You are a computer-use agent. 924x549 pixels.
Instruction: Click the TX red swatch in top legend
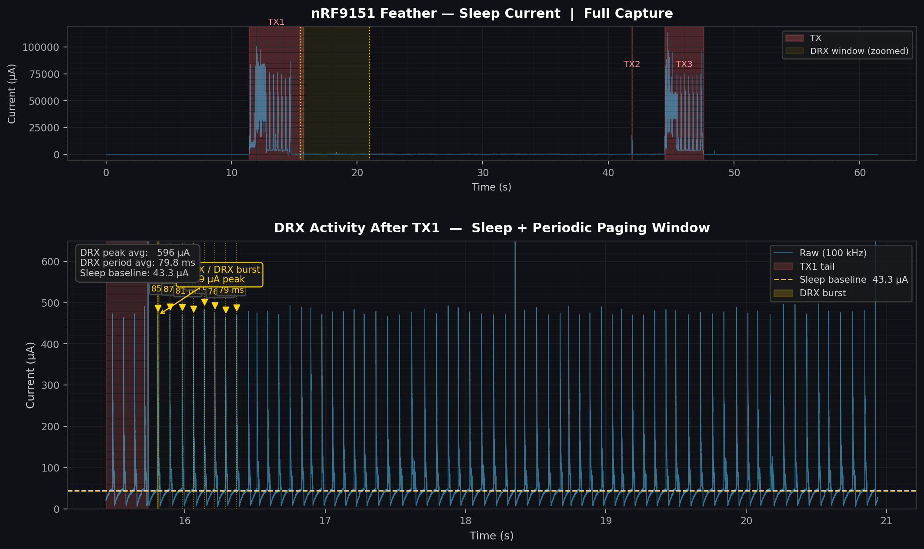click(794, 38)
